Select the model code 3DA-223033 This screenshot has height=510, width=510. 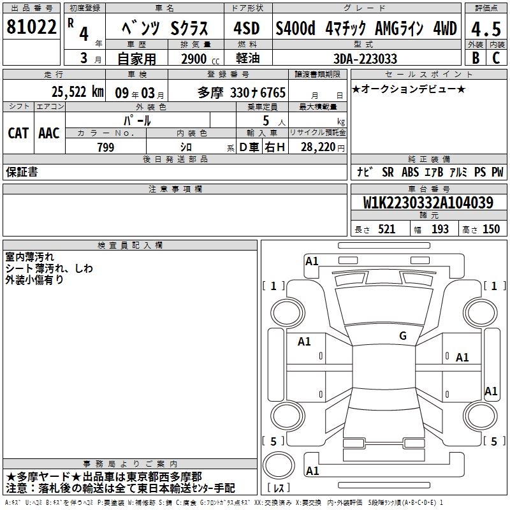(x=365, y=58)
